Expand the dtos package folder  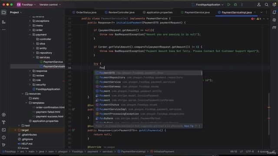pos(34,44)
